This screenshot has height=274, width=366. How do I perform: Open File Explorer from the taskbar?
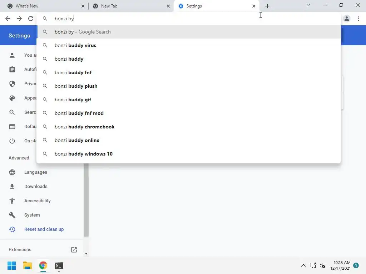point(27,265)
